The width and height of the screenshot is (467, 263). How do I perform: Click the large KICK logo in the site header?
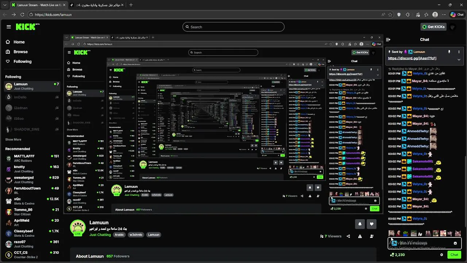27,27
